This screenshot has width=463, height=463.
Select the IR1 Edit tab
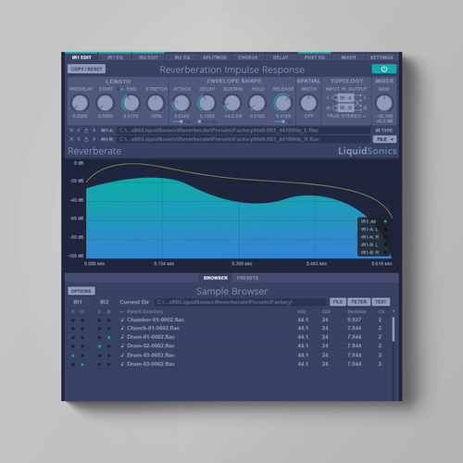pos(81,57)
